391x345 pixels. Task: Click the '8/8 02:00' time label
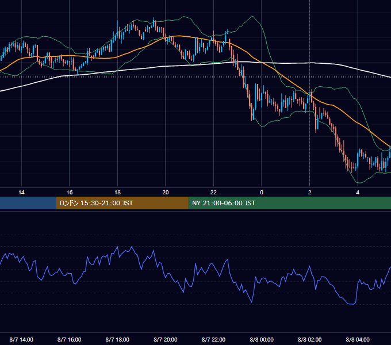click(x=310, y=339)
